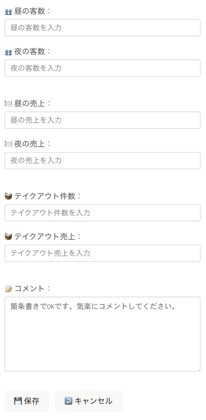The image size is (206, 420).
Task: Click the plate icon beside 夜の売上
Action: (8, 144)
